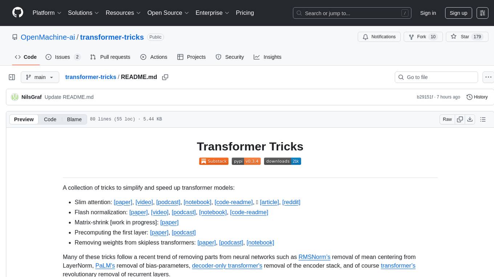Open Matrix-shrink [paper] link
The image size is (494, 277).
[169, 222]
